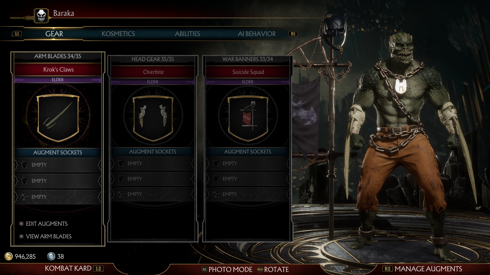The image size is (490, 275).
Task: Select the Suicide Squad war banner icon
Action: 248,118
